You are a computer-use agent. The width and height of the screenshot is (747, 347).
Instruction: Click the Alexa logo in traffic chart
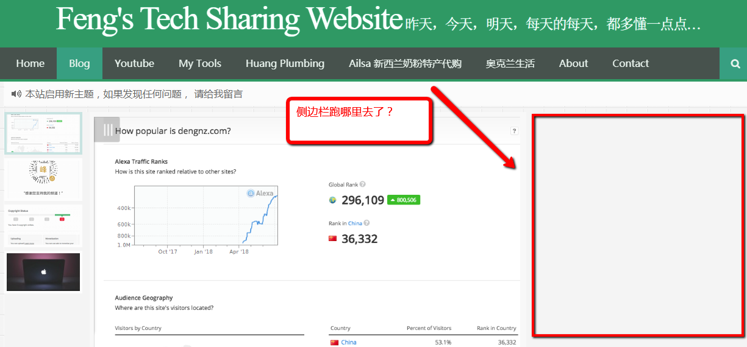pos(260,194)
